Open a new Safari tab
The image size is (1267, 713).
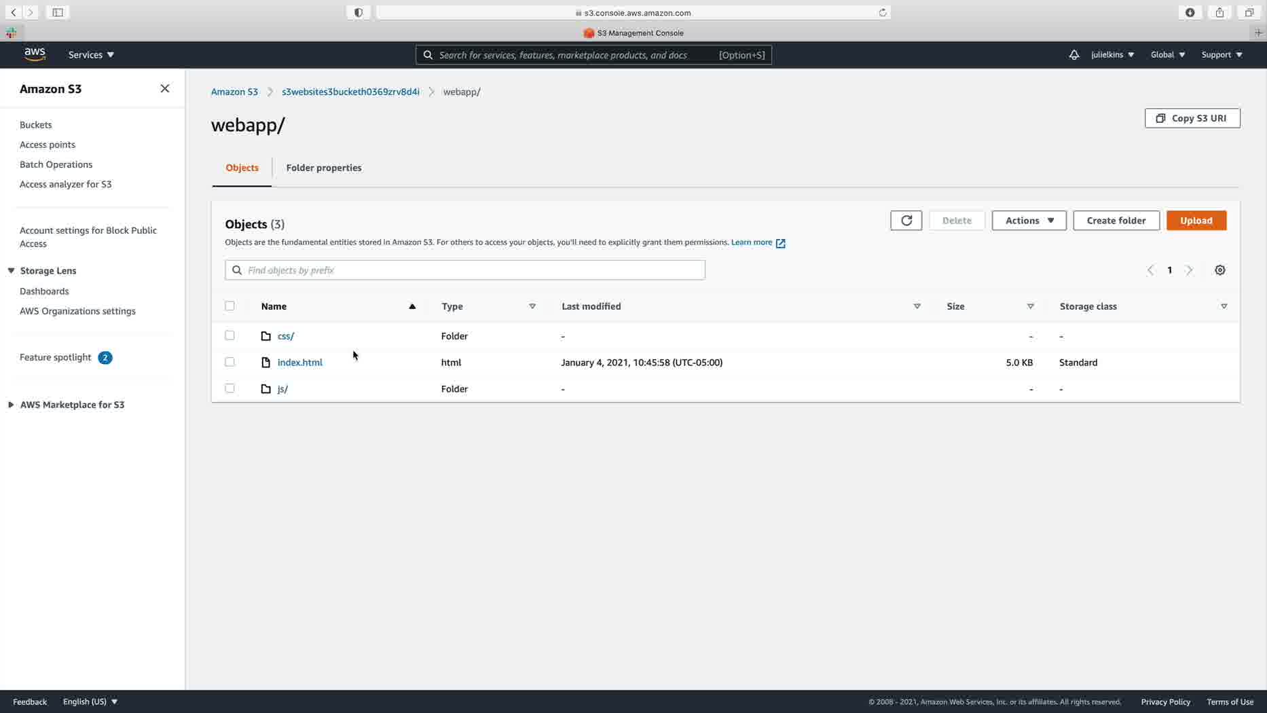(x=1258, y=33)
